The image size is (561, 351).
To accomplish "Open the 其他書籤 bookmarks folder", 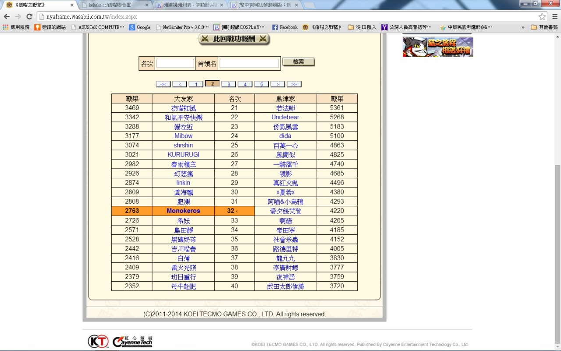I will tap(544, 27).
